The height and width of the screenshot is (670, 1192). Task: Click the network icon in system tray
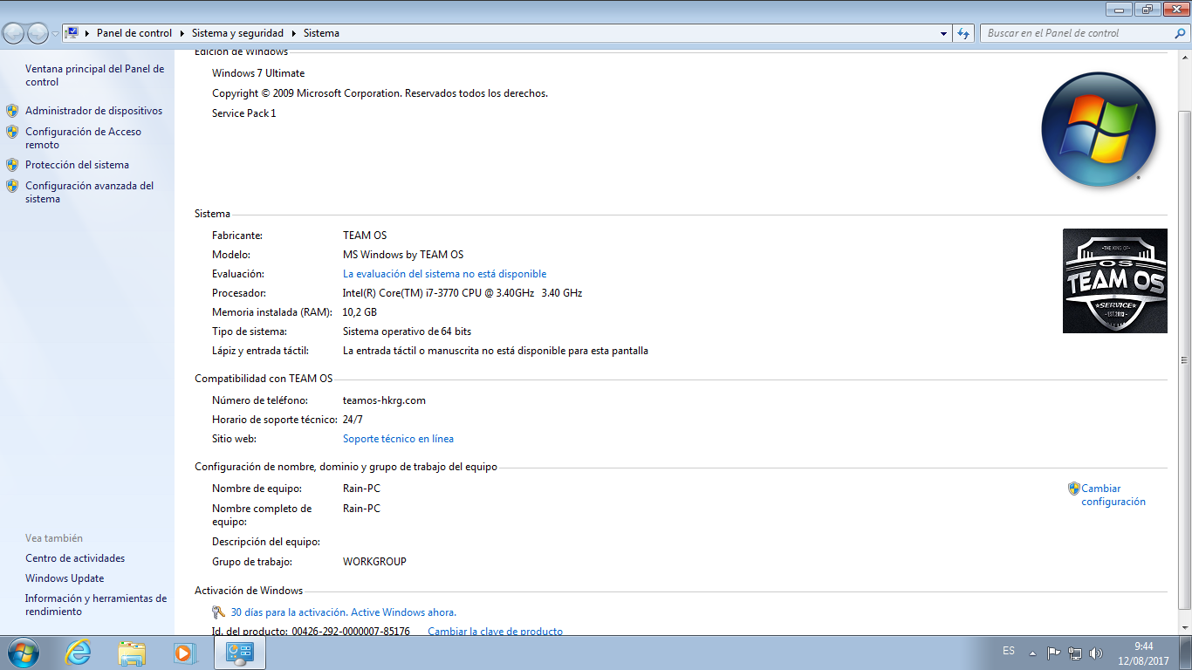click(x=1076, y=653)
